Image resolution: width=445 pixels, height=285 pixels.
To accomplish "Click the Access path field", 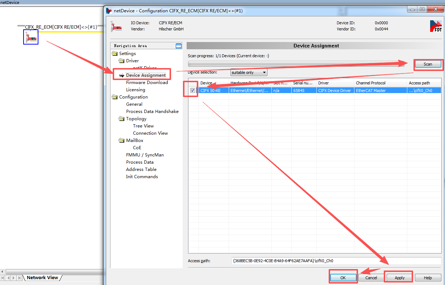I will [x=336, y=261].
